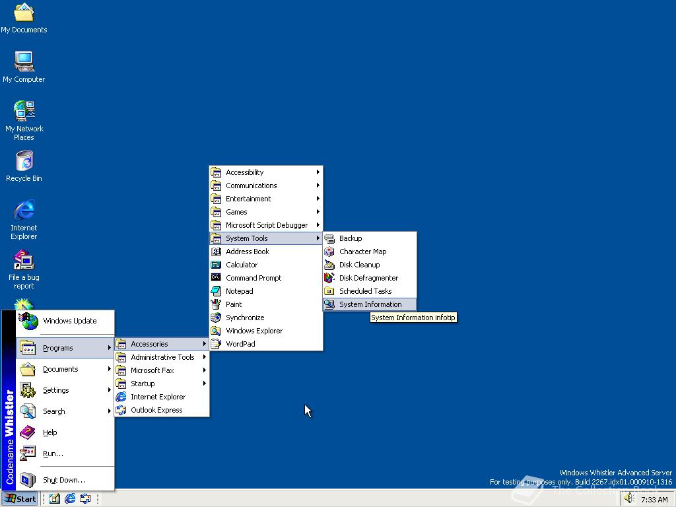Viewport: 676px width, 507px height.
Task: Open Programs in the Start menu
Action: click(x=65, y=348)
